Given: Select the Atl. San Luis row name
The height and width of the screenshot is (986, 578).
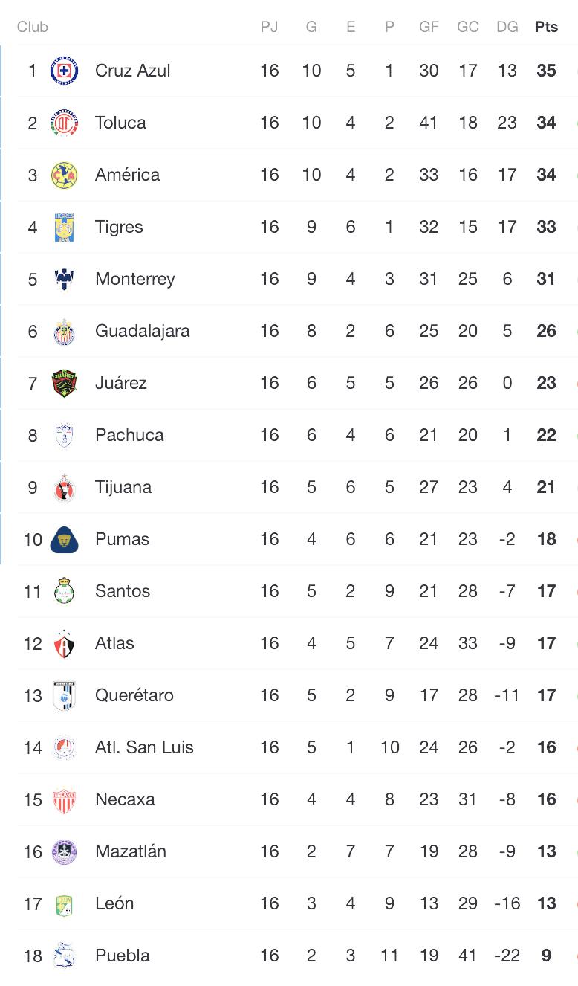Looking at the screenshot, I should (144, 747).
